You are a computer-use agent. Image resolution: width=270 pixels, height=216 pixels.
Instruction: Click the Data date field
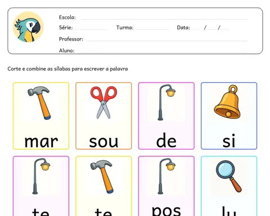[x=211, y=28]
